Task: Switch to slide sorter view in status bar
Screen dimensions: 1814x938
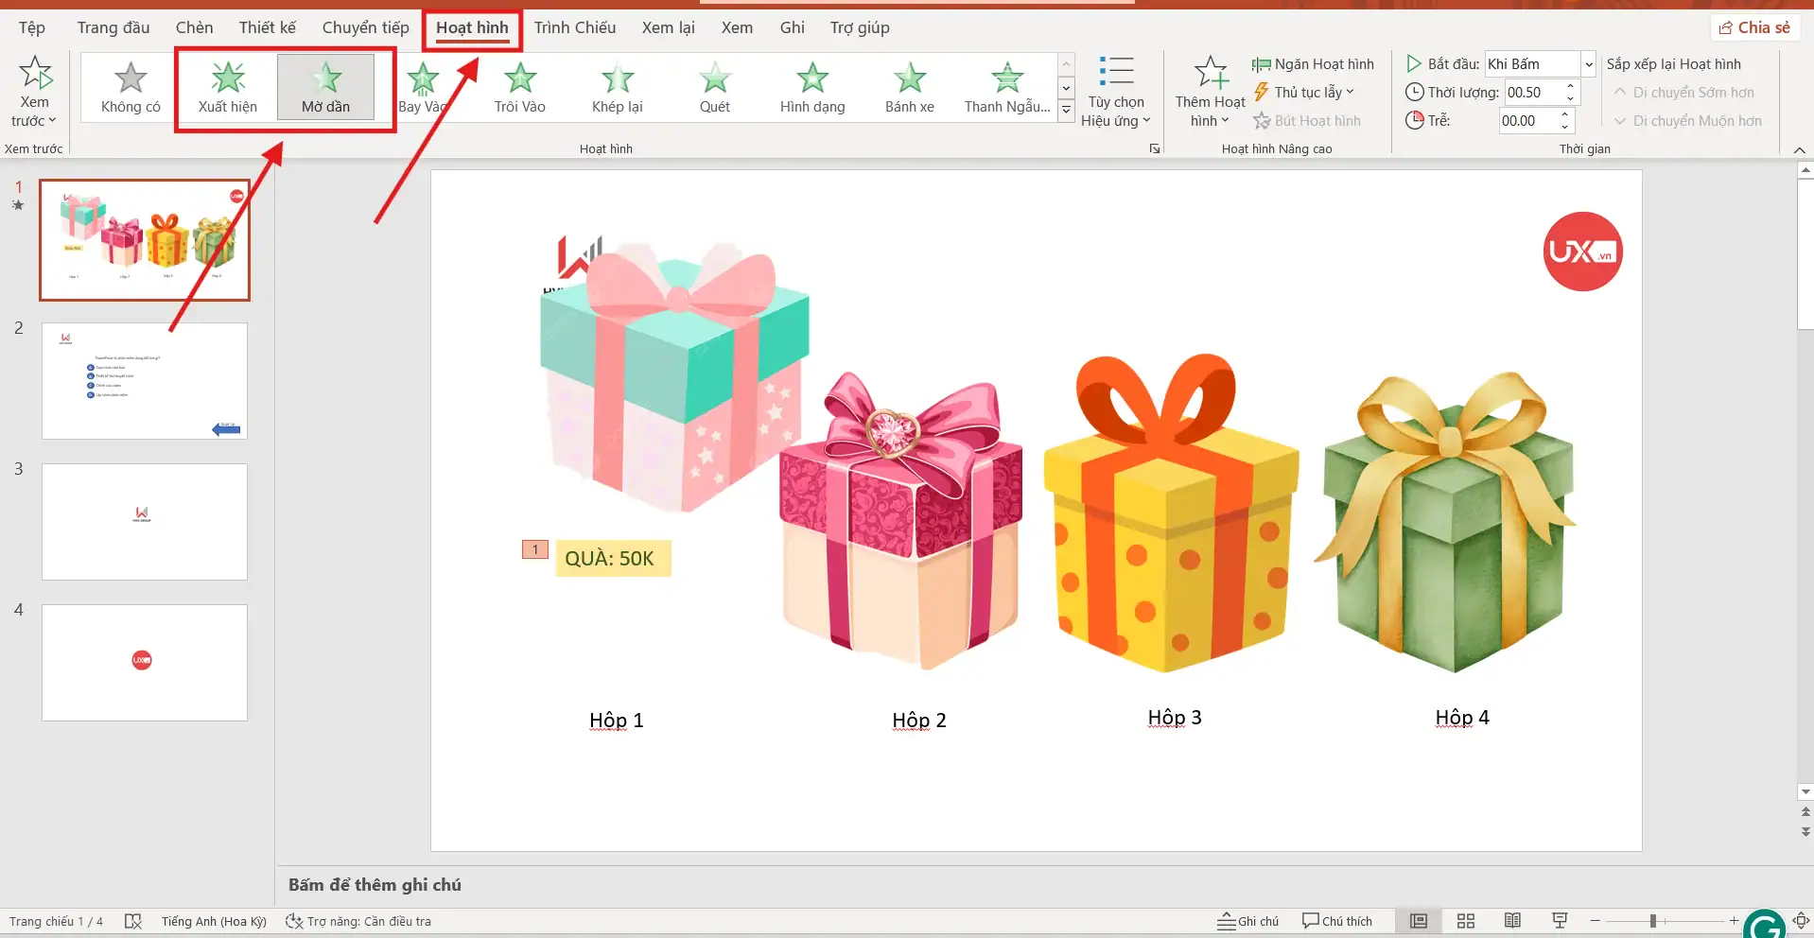Action: [1465, 920]
